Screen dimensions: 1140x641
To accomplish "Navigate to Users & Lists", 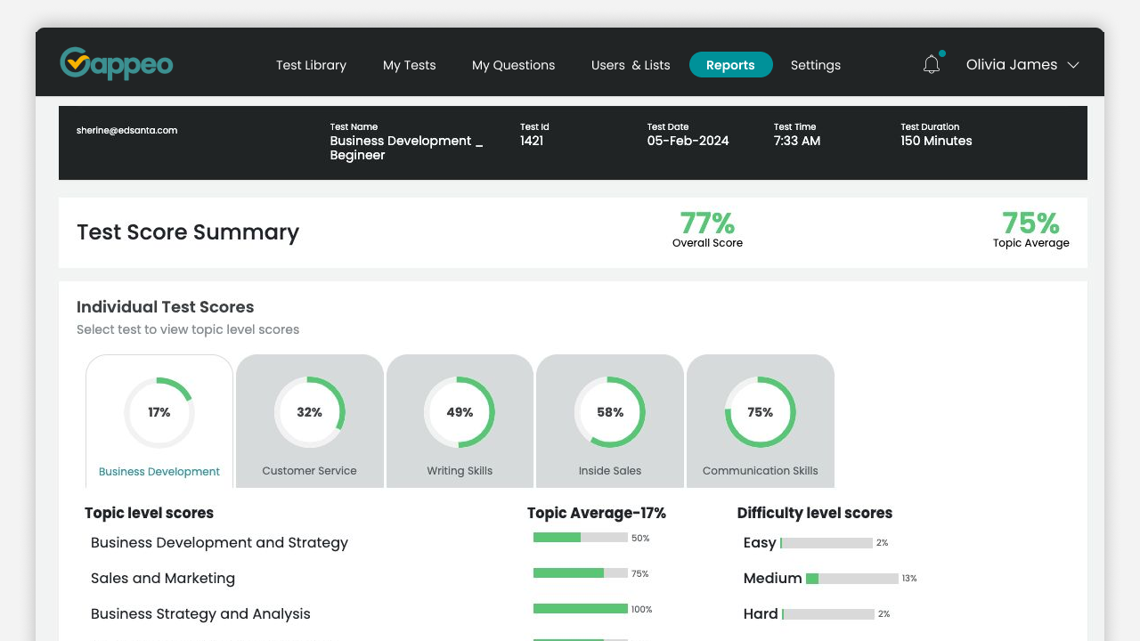I will (631, 65).
